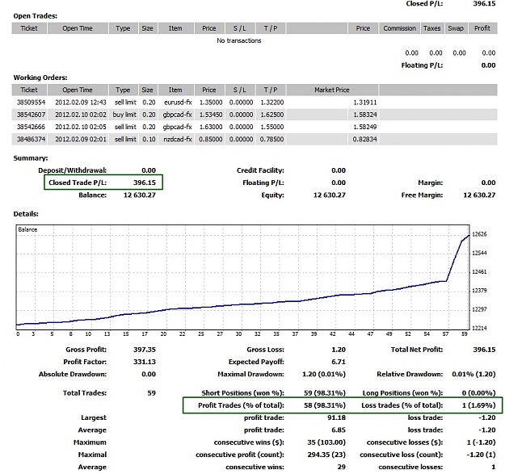Select ticket number 38542607
This screenshot has height=474, width=505.
(31, 115)
